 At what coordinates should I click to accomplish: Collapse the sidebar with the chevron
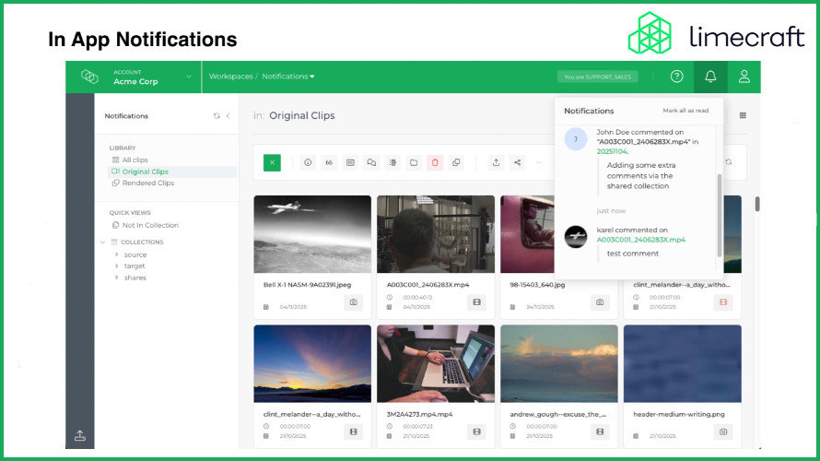[228, 115]
